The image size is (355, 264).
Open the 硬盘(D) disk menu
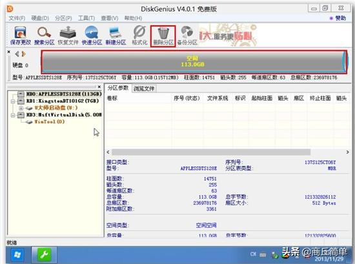coord(40,18)
